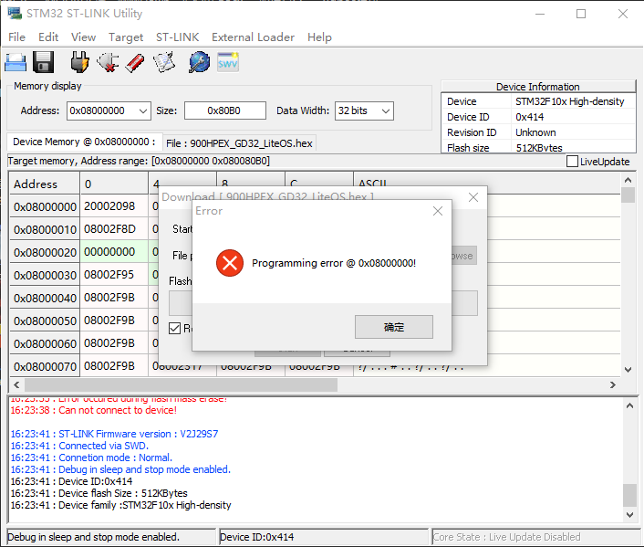Confirm the error with 确定 button

394,327
